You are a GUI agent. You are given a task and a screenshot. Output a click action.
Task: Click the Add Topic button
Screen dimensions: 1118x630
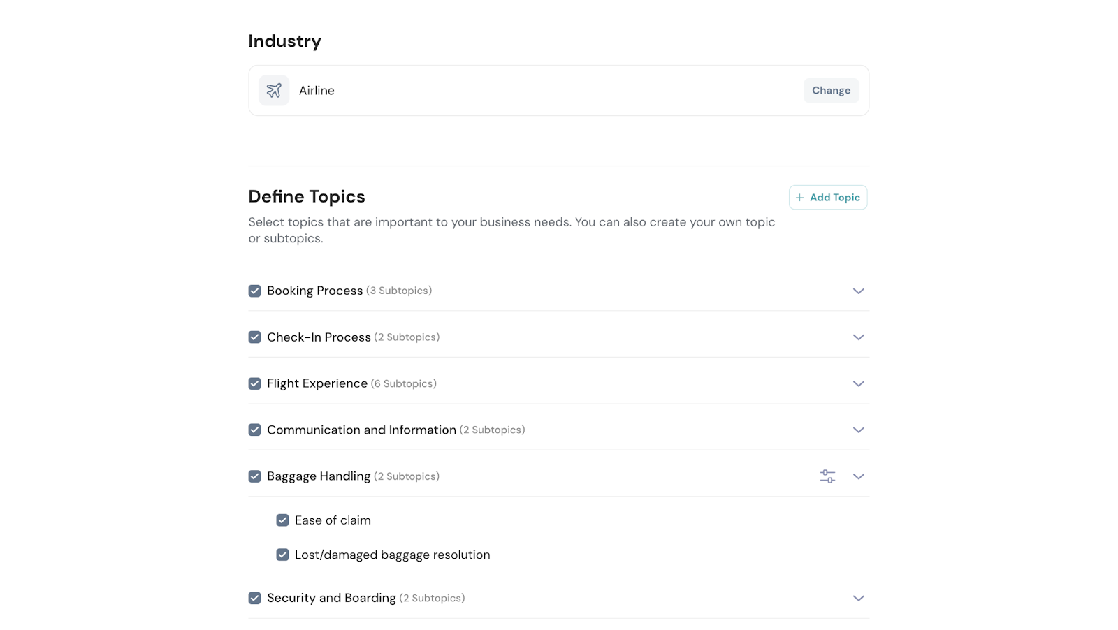tap(828, 198)
